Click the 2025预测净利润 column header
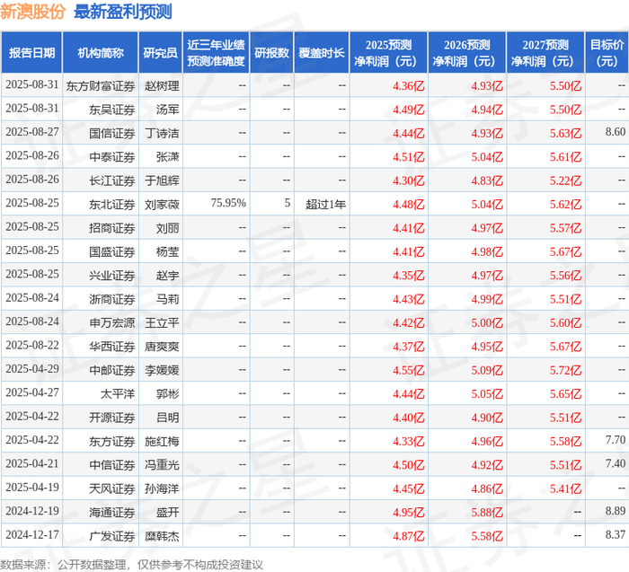Viewport: 629px width, 572px height. pos(388,52)
